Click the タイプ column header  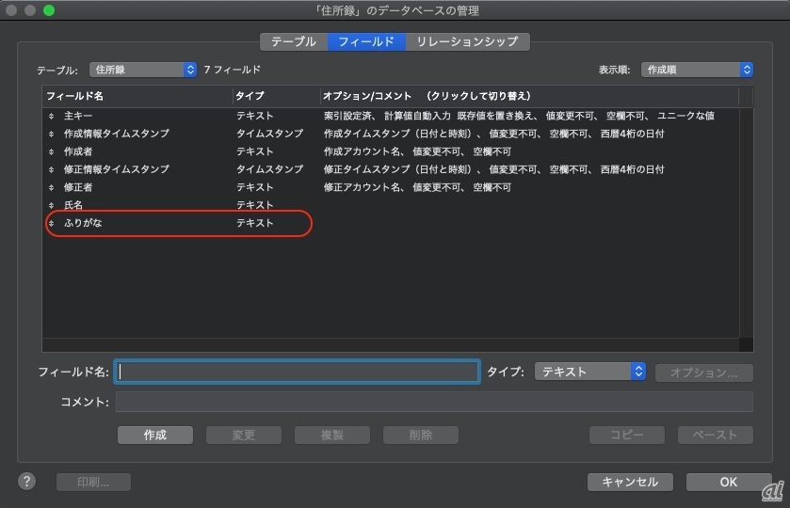click(x=276, y=96)
